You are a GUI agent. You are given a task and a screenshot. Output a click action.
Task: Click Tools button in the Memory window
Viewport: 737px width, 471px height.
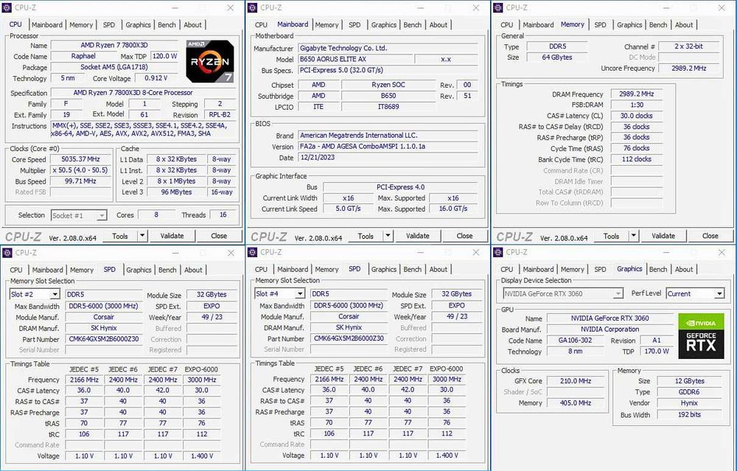click(611, 236)
